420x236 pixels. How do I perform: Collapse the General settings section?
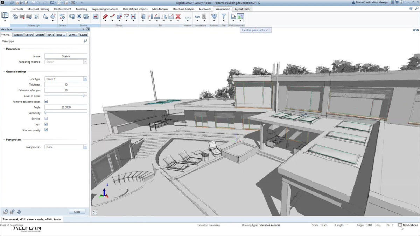pyautogui.click(x=4, y=72)
